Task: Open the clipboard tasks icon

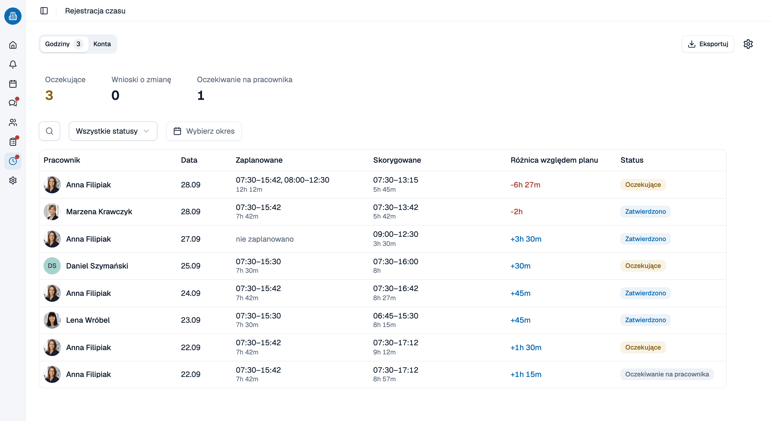Action: point(13,142)
